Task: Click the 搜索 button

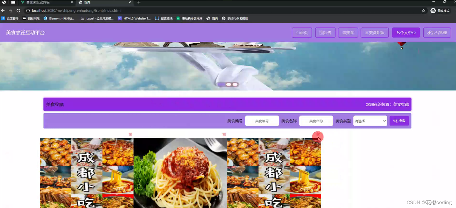Action: click(x=399, y=121)
